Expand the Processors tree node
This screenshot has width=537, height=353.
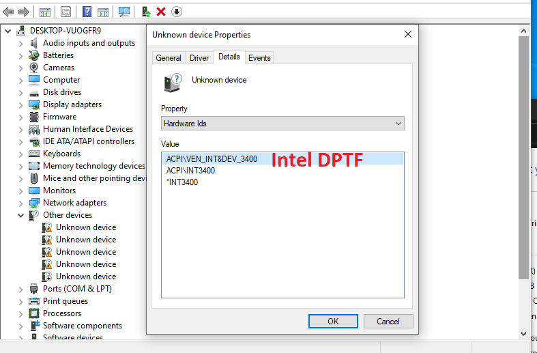click(20, 314)
